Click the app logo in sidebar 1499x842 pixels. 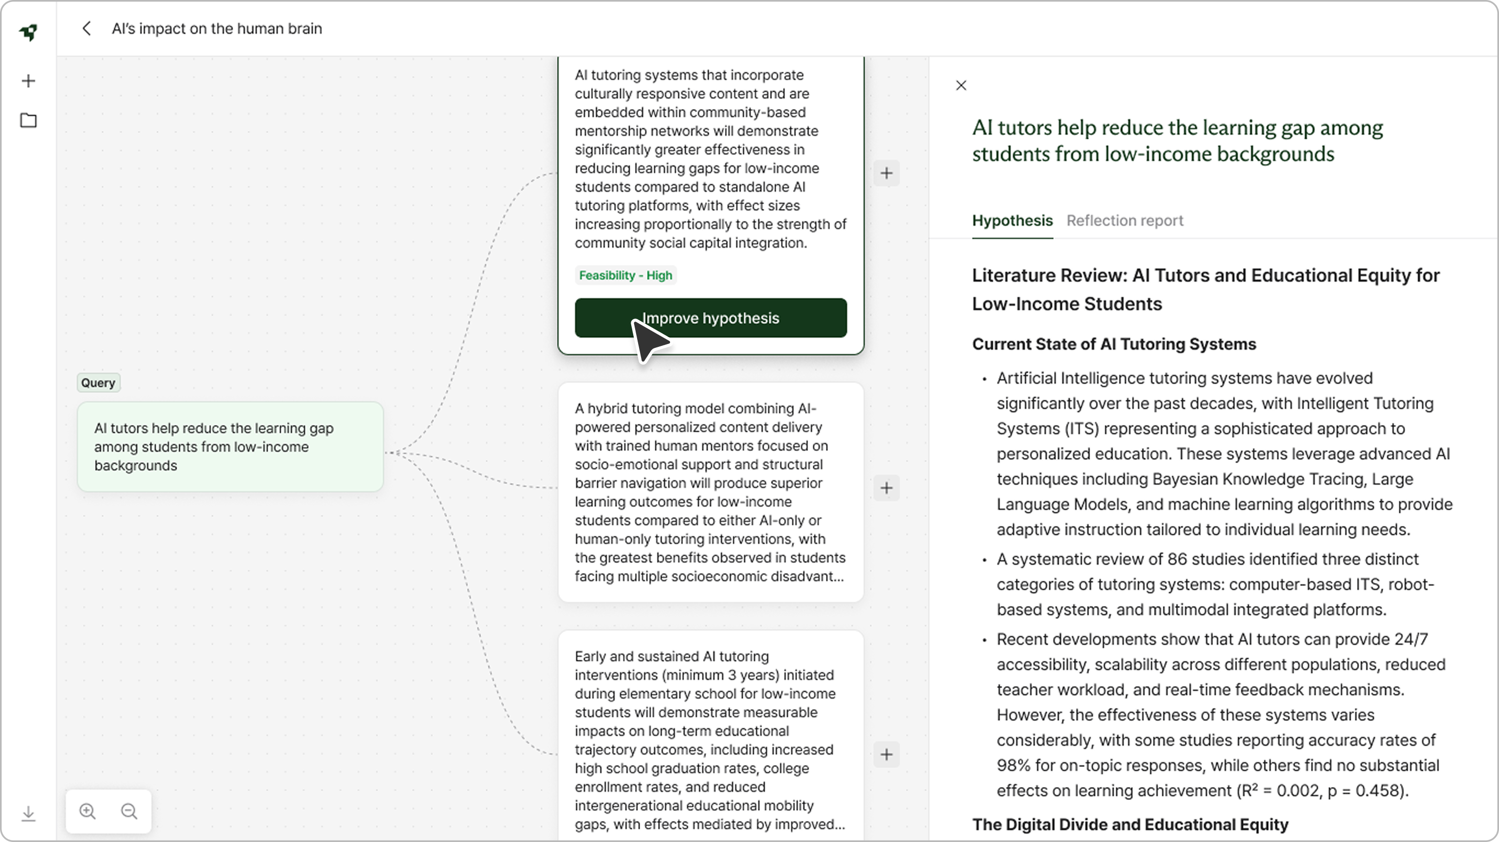coord(28,32)
